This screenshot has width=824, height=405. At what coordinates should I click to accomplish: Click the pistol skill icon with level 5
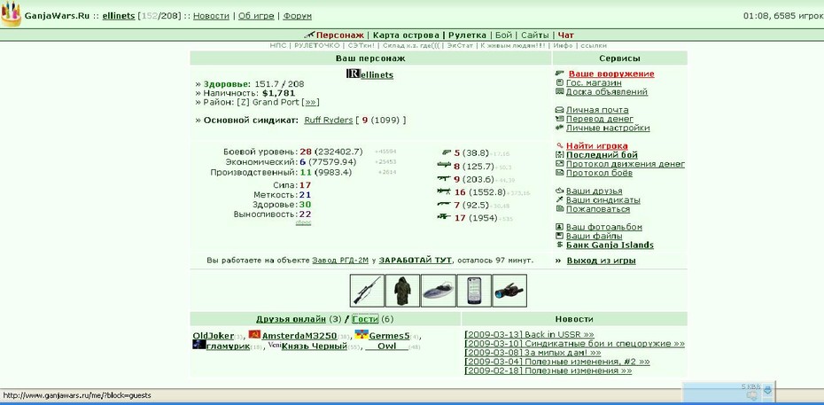(447, 152)
